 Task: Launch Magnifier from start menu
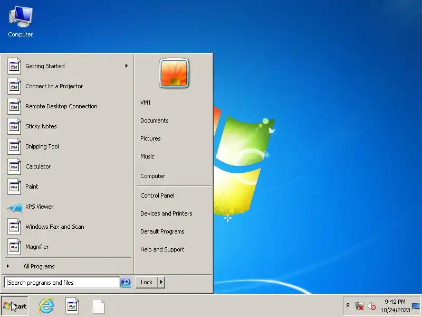(68, 247)
